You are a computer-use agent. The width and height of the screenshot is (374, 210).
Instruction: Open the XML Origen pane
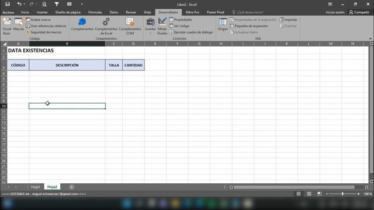[223, 24]
